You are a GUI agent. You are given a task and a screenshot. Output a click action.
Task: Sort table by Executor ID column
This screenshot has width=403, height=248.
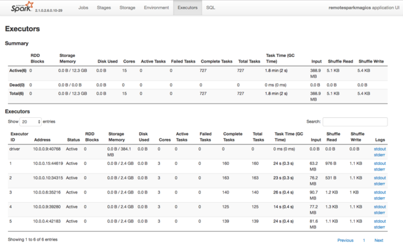click(19, 136)
